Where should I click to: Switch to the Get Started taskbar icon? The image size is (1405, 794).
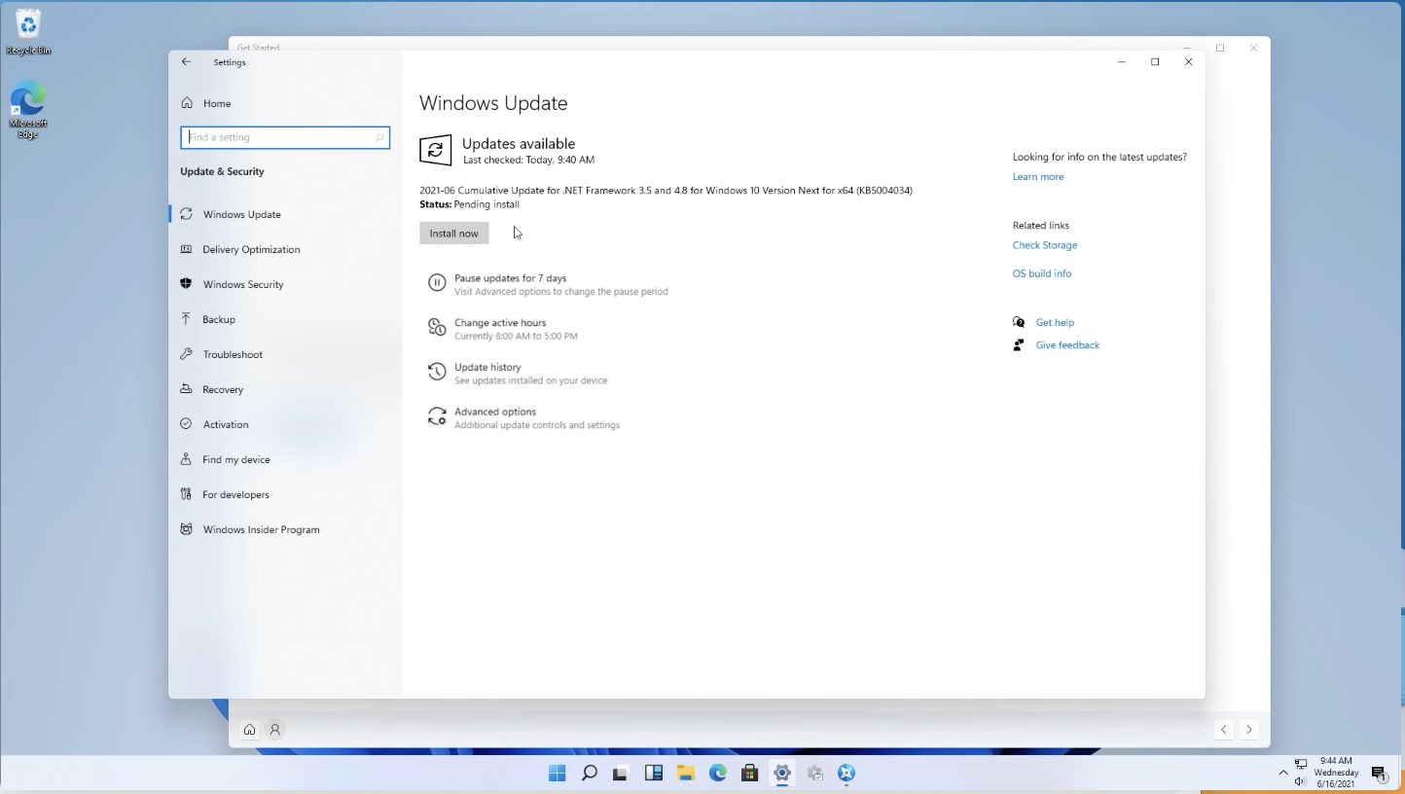coord(847,774)
